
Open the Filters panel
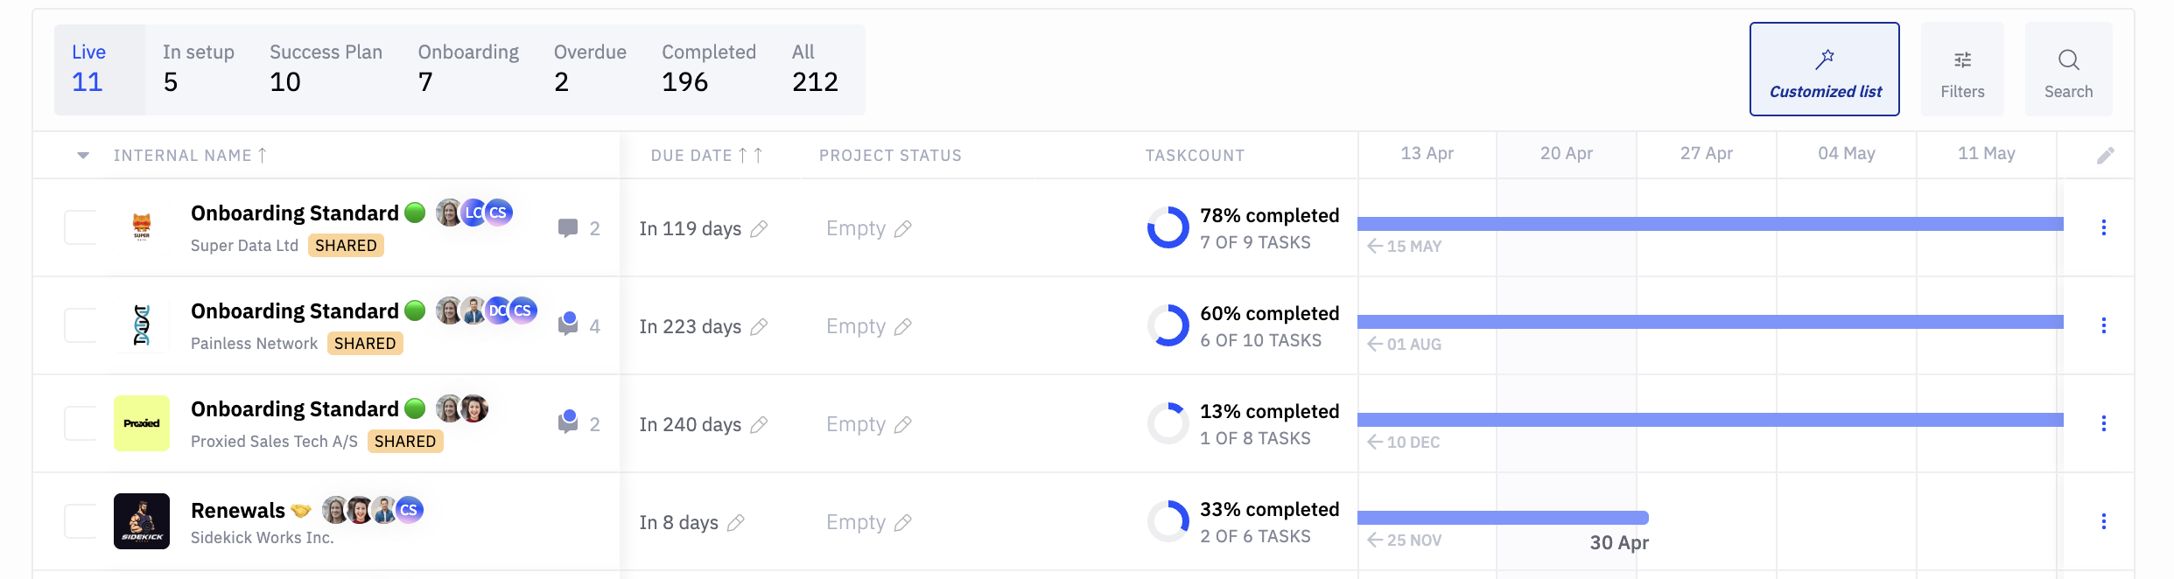(x=1962, y=69)
